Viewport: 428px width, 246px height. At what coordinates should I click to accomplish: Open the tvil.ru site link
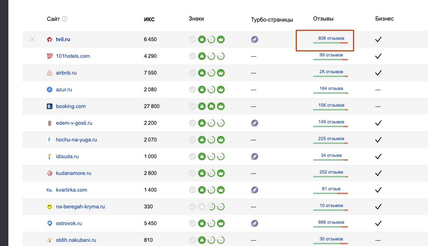63,39
